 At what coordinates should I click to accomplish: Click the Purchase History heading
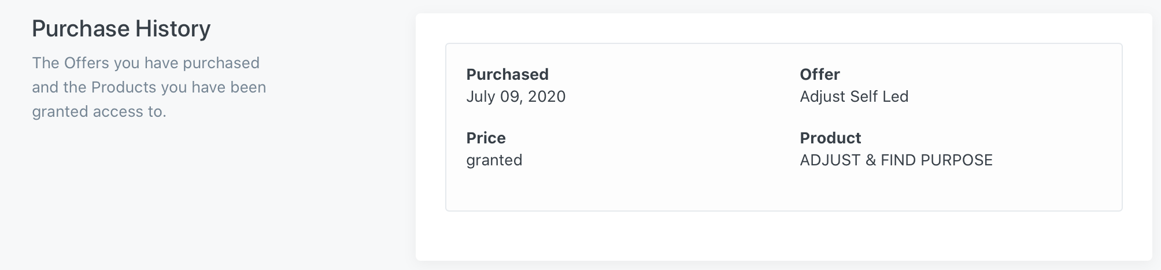(121, 28)
